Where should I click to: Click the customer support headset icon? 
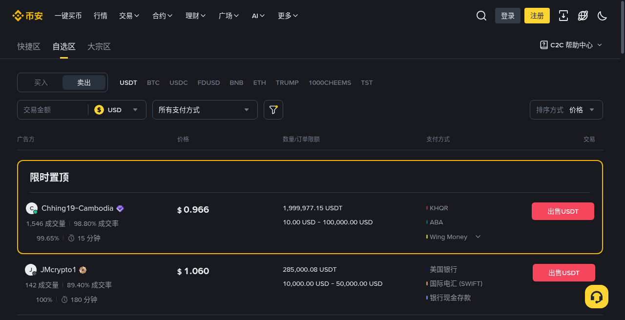tap(597, 297)
